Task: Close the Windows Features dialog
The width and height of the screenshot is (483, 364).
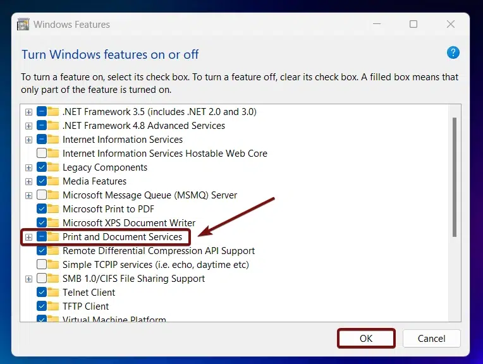Action: (450, 24)
